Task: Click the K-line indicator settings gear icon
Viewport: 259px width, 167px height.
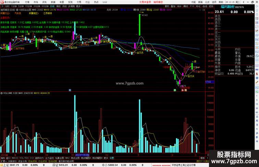Action: (x=17, y=10)
